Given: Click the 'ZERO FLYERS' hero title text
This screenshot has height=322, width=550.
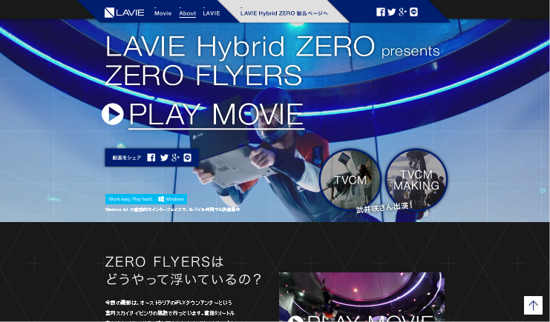Looking at the screenshot, I should (203, 75).
